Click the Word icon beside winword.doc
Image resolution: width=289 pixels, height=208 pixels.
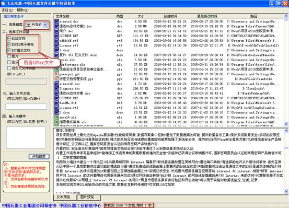coord(56,21)
